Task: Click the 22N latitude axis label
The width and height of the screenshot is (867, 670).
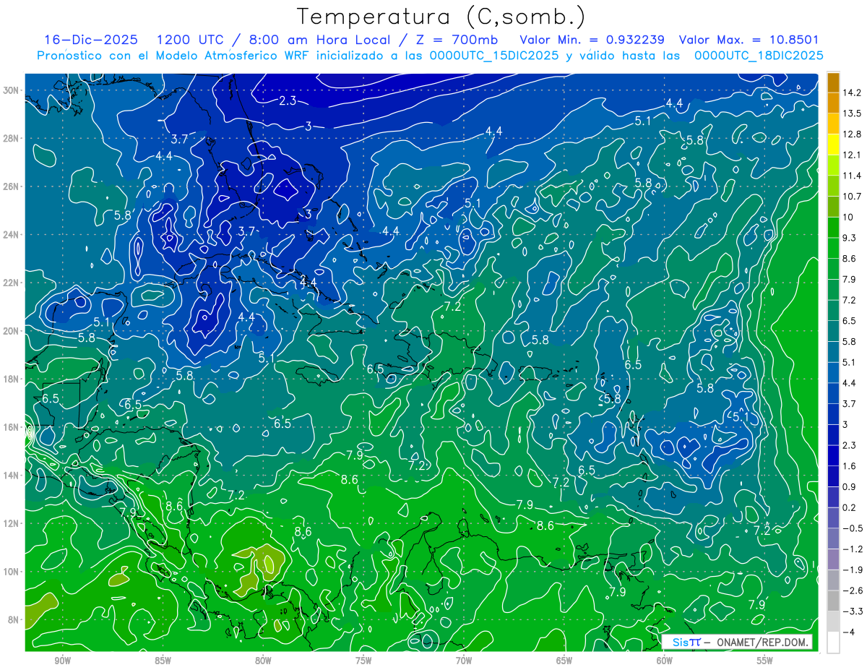Action: coord(12,283)
